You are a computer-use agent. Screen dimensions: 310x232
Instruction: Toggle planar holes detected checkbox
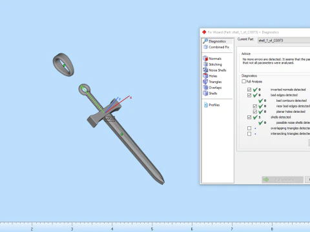pyautogui.click(x=255, y=111)
